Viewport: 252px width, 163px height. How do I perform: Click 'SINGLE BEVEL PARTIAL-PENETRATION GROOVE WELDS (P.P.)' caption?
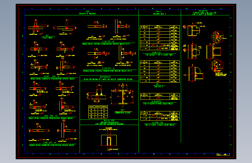point(106,44)
